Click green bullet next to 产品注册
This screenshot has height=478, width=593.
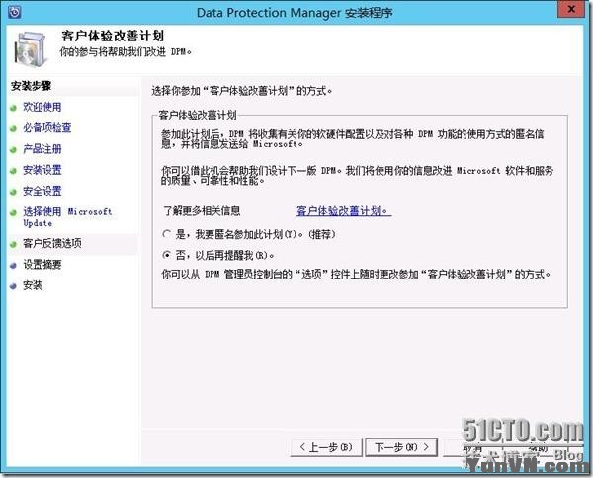point(13,150)
